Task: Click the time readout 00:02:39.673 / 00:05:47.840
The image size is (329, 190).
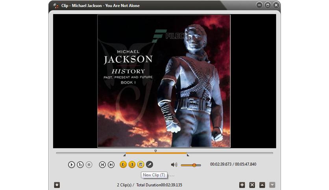Action: point(233,164)
